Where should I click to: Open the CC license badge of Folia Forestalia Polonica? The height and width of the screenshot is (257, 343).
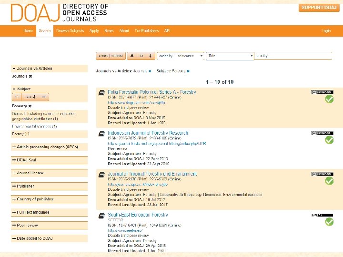pyautogui.click(x=322, y=92)
